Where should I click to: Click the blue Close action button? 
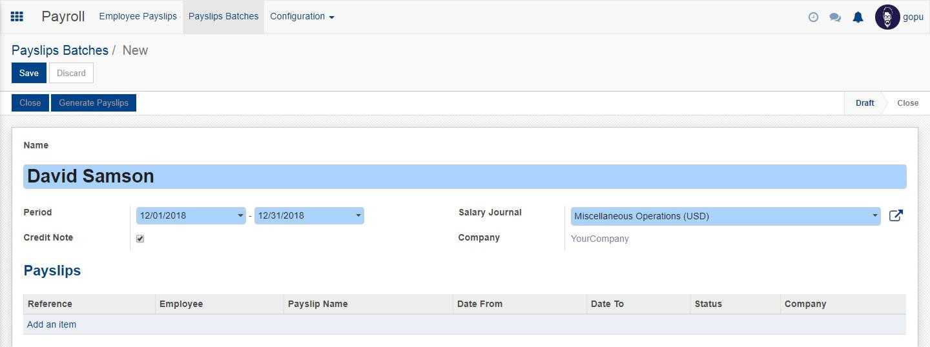point(30,103)
